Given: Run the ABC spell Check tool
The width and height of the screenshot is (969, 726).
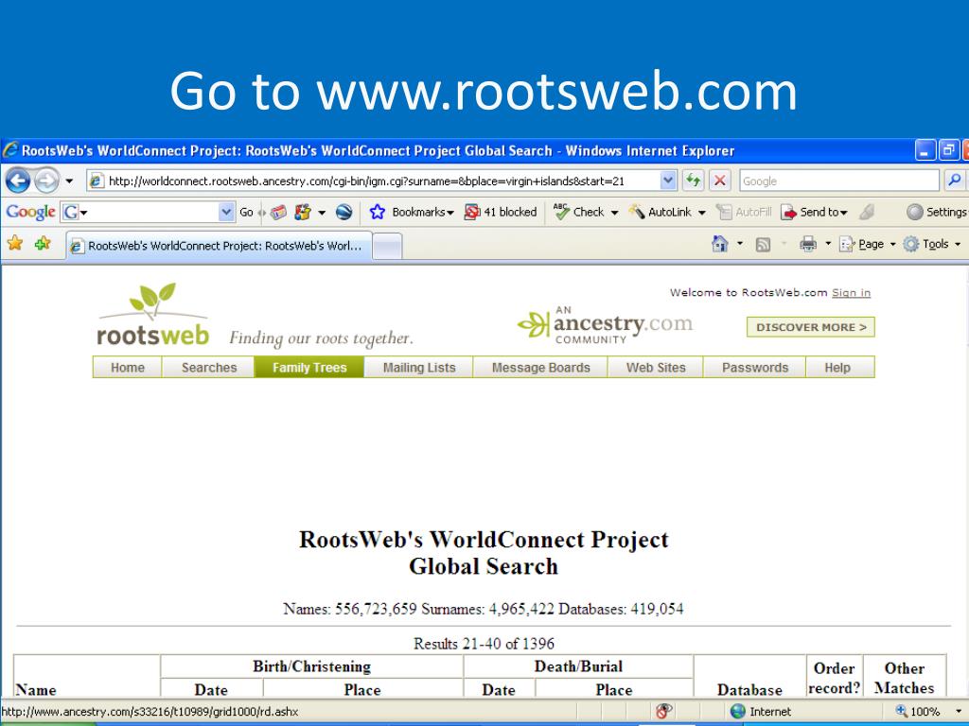Looking at the screenshot, I should pos(578,212).
